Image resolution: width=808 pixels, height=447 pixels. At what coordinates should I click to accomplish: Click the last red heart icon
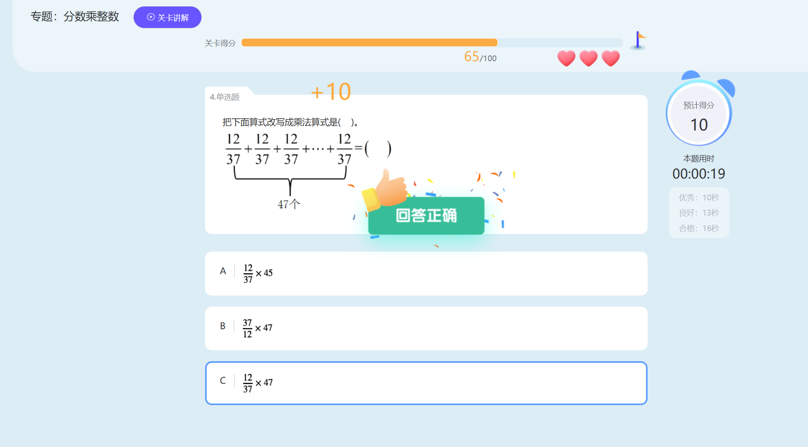(611, 58)
